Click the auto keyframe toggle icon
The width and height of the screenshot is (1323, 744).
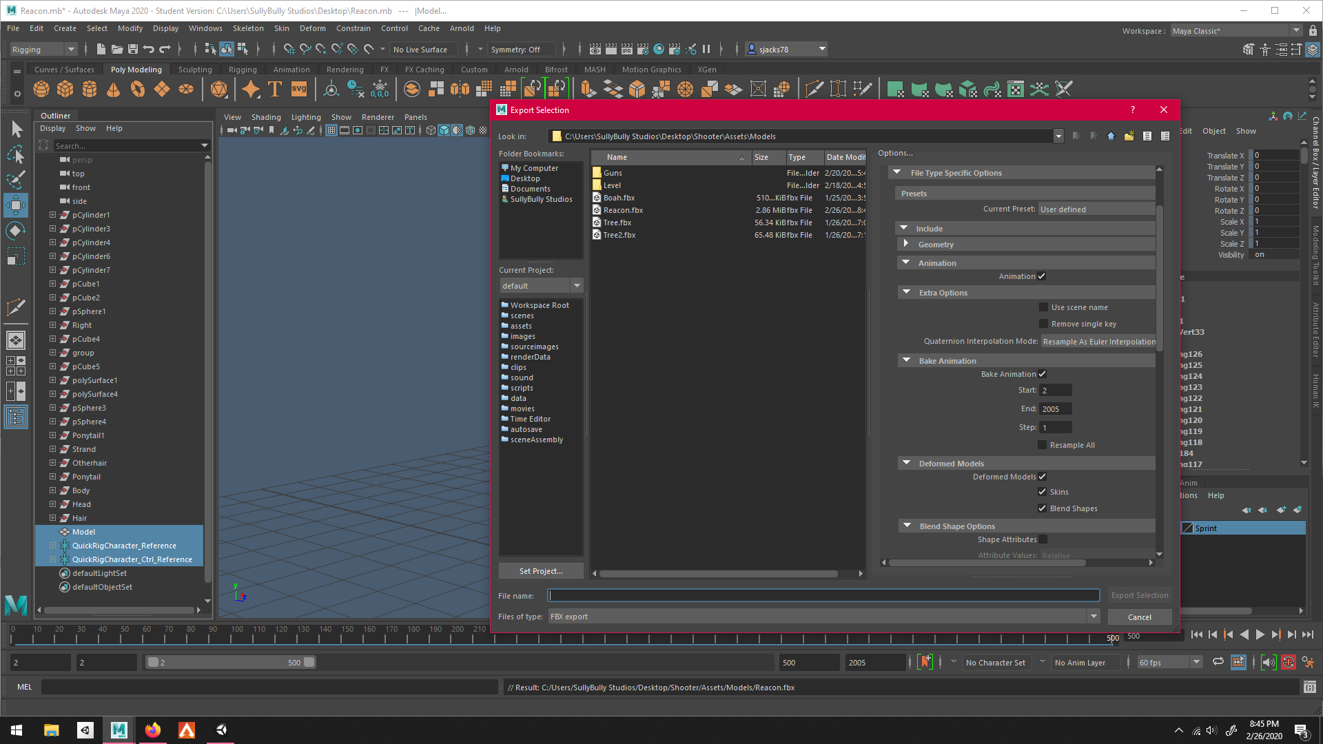(1289, 663)
